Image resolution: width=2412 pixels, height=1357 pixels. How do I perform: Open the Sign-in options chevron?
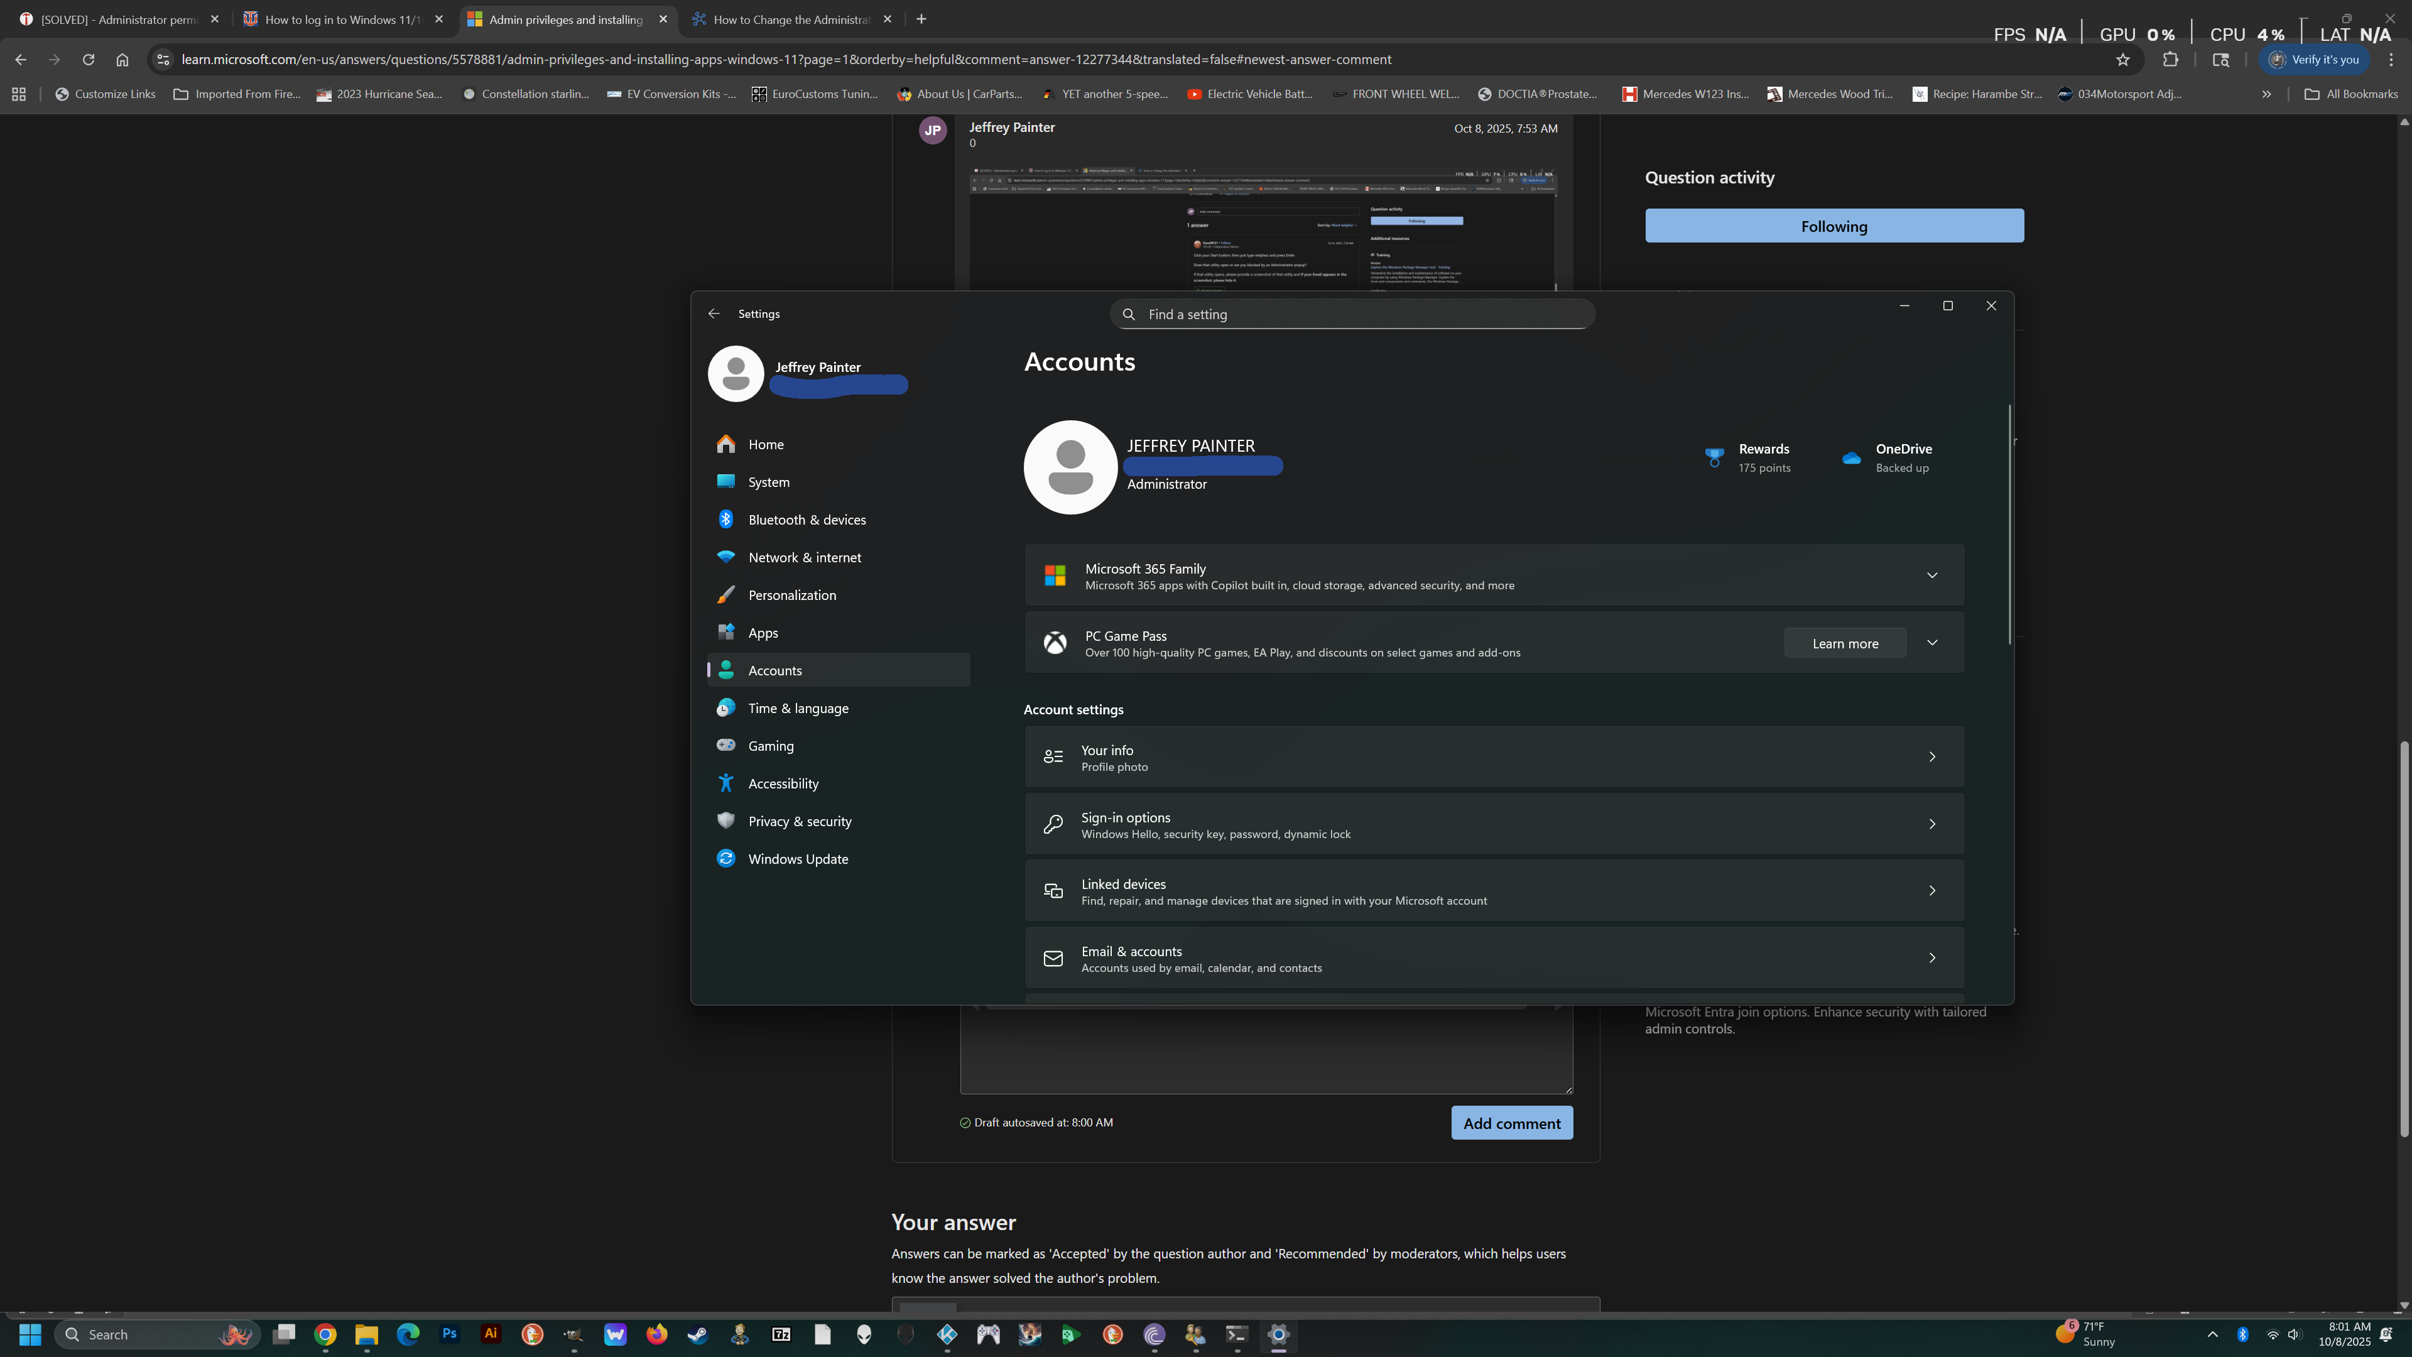click(1931, 824)
